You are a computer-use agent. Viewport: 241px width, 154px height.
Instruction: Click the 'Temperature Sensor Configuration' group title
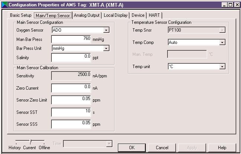tap(161, 22)
